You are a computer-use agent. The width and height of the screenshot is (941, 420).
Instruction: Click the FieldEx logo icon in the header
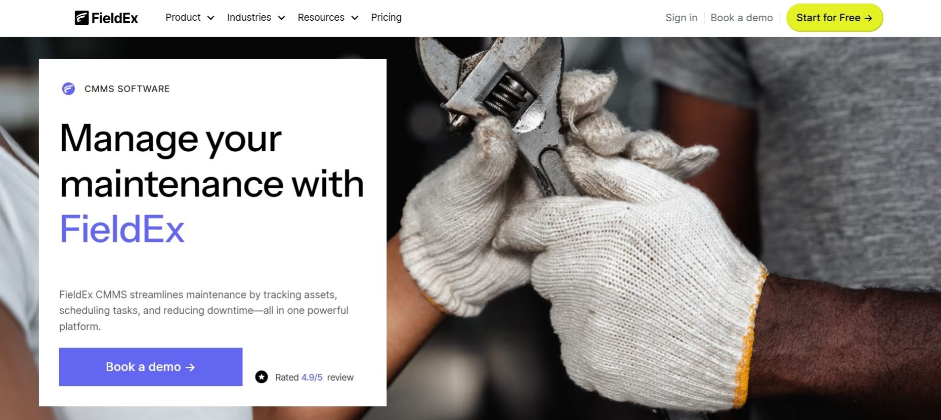(x=81, y=18)
